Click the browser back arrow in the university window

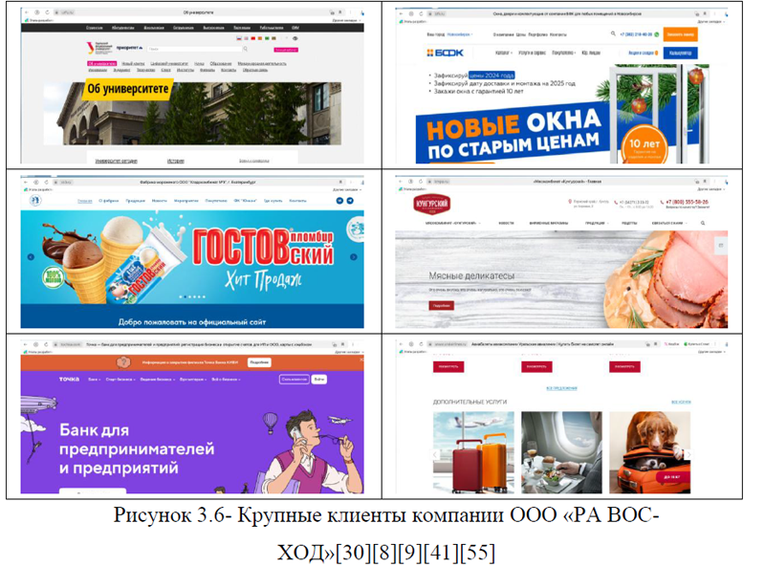[27, 12]
